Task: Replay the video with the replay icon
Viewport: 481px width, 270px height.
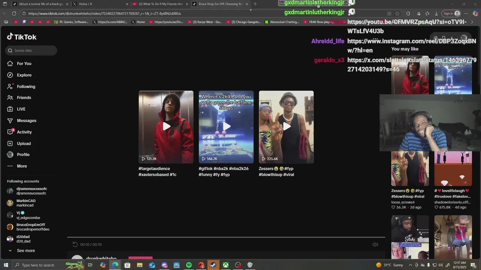Action: tap(75, 244)
